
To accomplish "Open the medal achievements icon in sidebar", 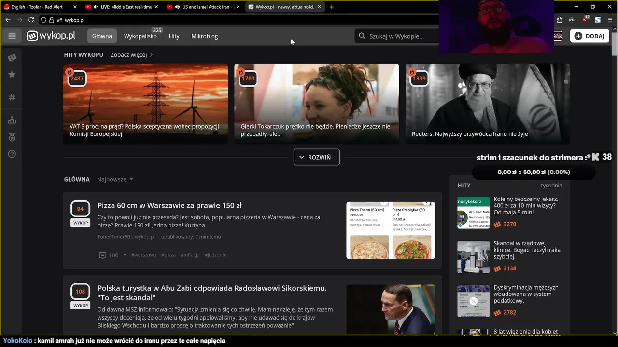I will (x=12, y=137).
